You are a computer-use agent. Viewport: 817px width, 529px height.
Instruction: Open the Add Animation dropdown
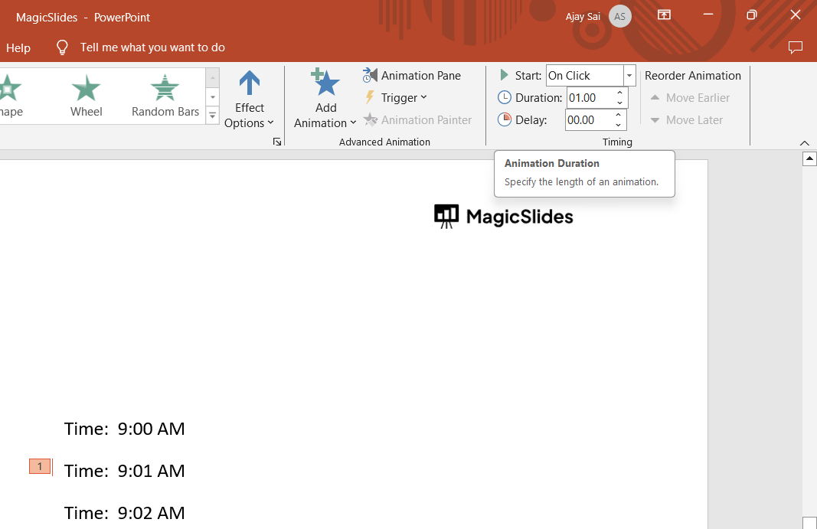[x=325, y=99]
